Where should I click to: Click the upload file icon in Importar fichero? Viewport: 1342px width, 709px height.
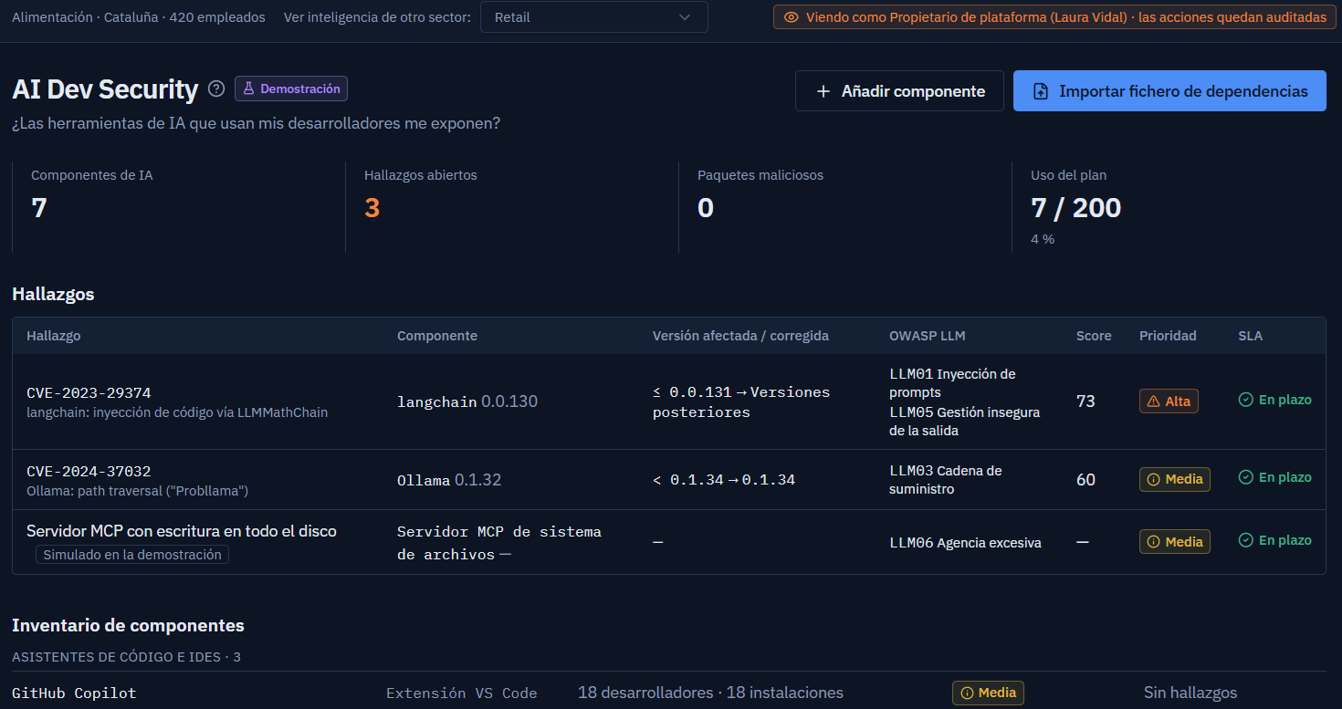pos(1041,91)
